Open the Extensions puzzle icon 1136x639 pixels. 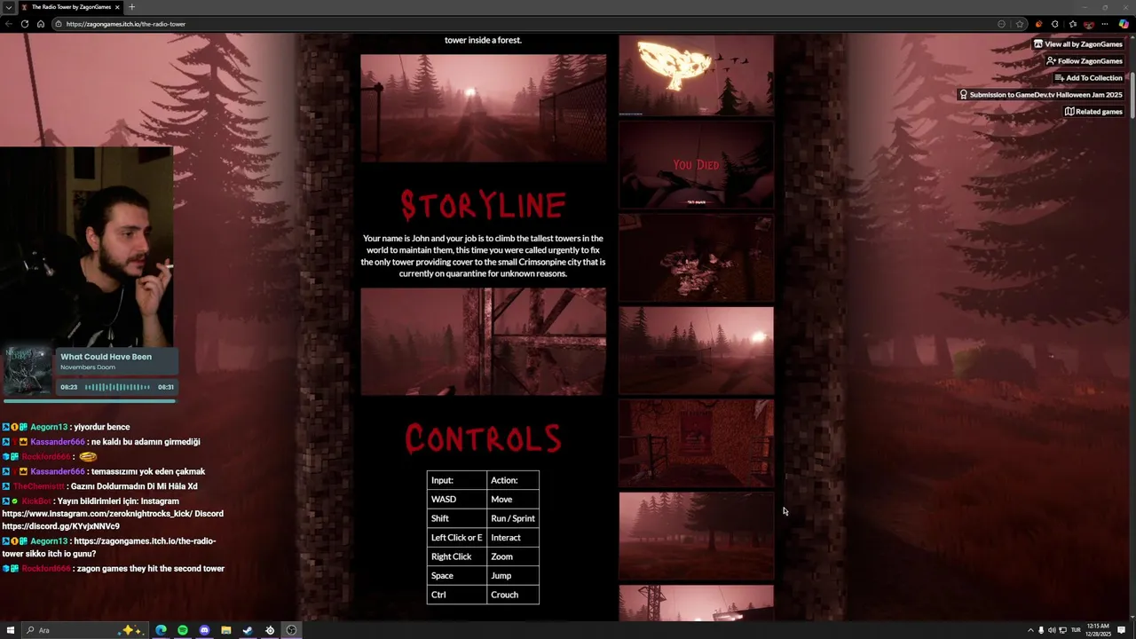pos(1054,24)
